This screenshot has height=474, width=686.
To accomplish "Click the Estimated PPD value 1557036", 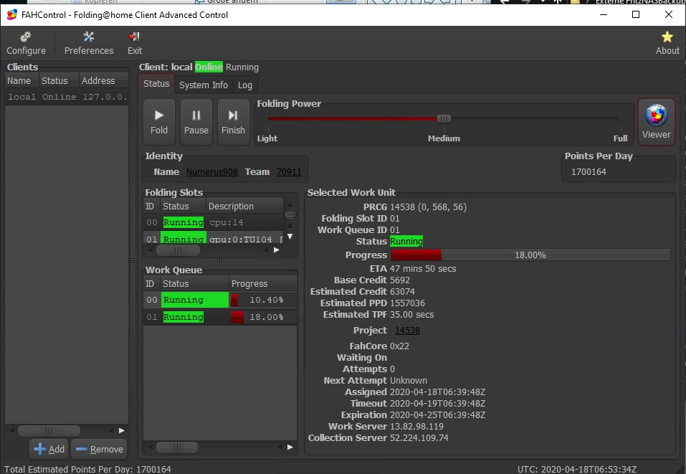I will point(407,303).
